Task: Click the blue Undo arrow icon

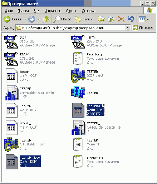Action: click(131, 19)
